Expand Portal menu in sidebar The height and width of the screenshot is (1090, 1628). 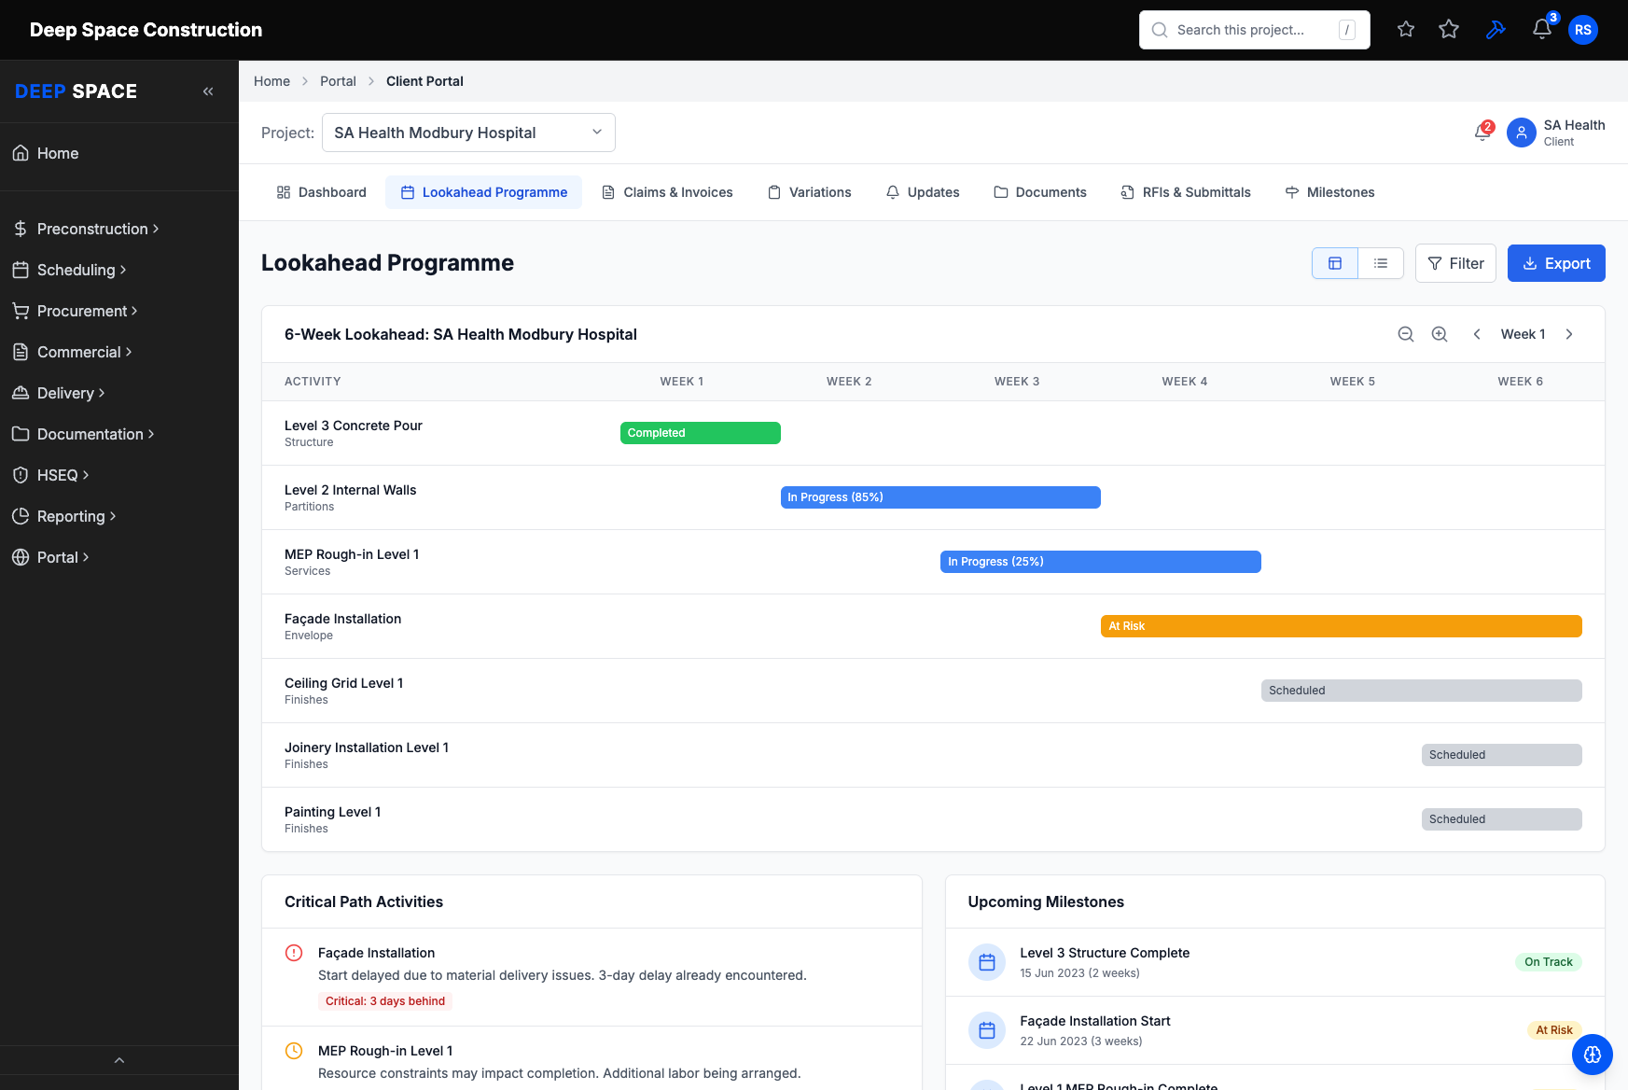[x=50, y=557]
